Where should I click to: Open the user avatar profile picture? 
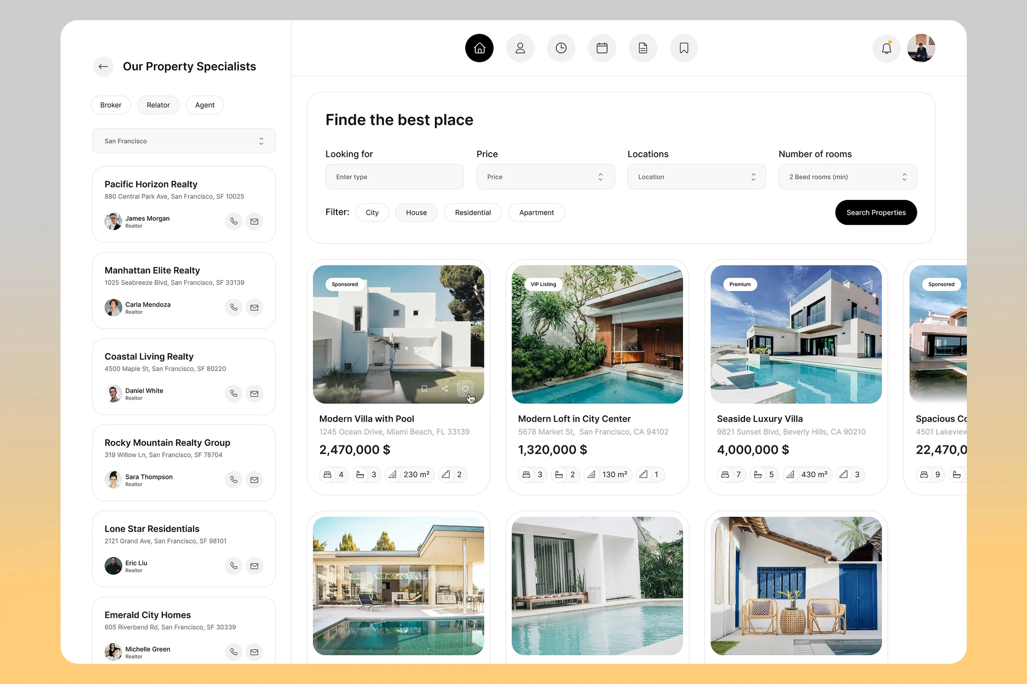(921, 48)
